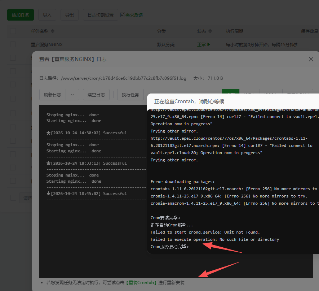Click the 'Error downloading packages:' line
This screenshot has width=319, height=291.
(183, 182)
